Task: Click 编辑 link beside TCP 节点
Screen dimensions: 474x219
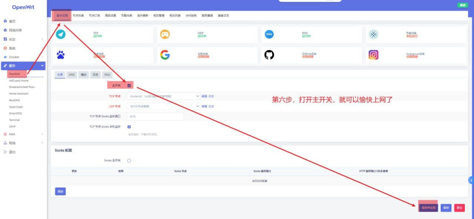Action: coord(204,97)
